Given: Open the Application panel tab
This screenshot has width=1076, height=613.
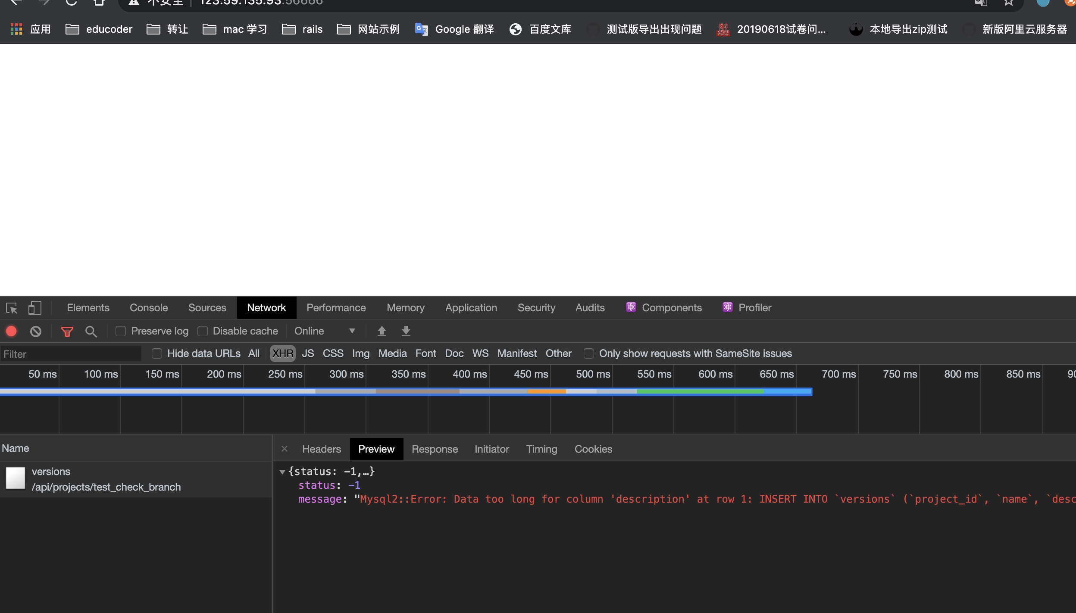Looking at the screenshot, I should click(x=471, y=308).
